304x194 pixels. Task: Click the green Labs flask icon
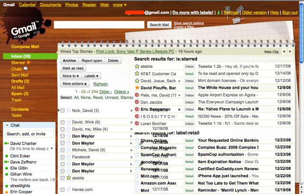click(218, 13)
